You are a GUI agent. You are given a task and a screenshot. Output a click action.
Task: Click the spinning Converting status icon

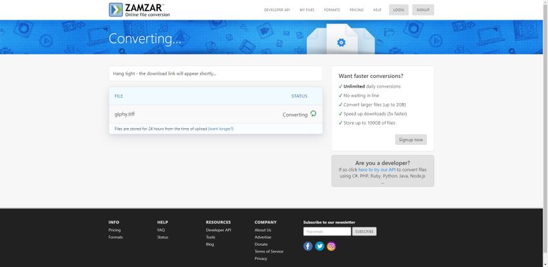(313, 114)
